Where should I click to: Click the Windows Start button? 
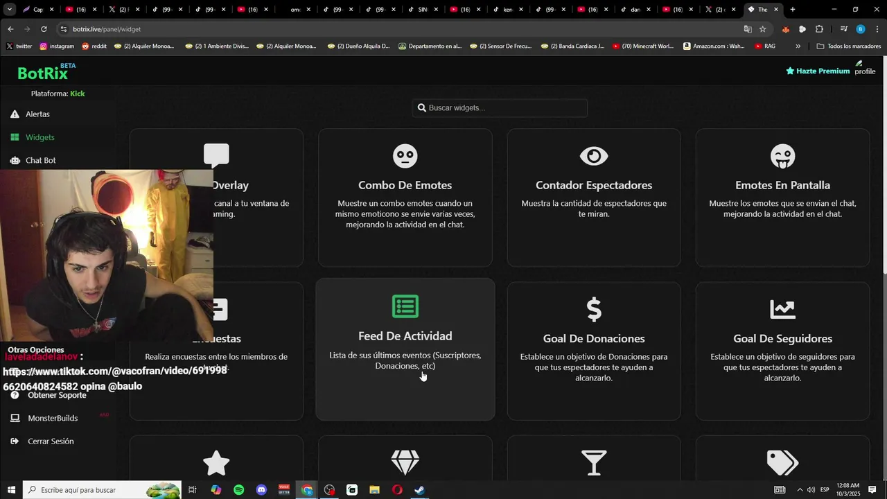click(11, 490)
